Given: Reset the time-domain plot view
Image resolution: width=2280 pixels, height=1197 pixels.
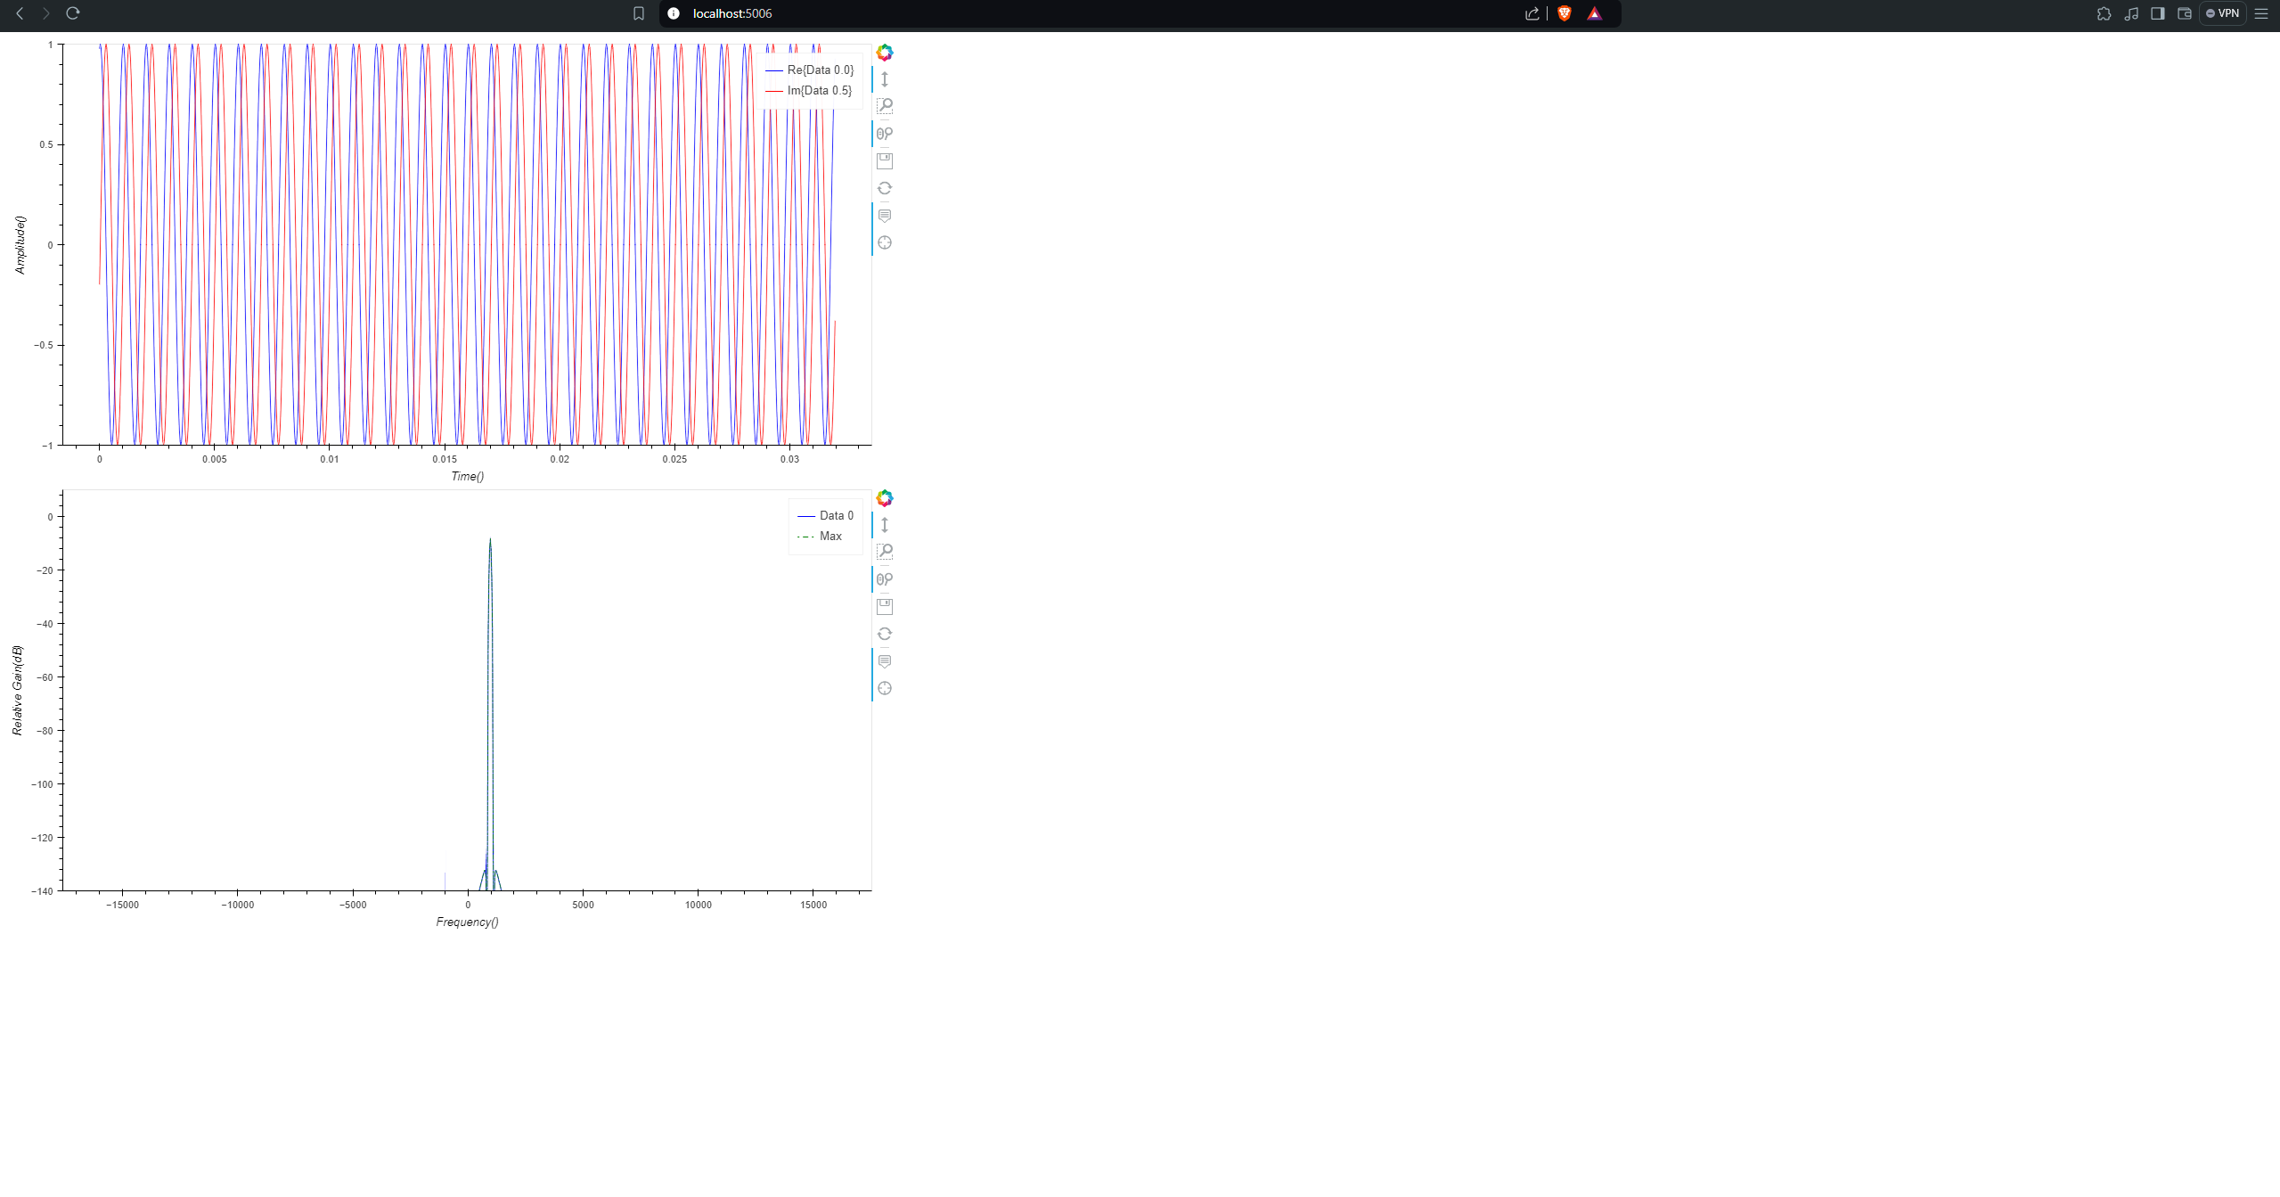Looking at the screenshot, I should (884, 188).
